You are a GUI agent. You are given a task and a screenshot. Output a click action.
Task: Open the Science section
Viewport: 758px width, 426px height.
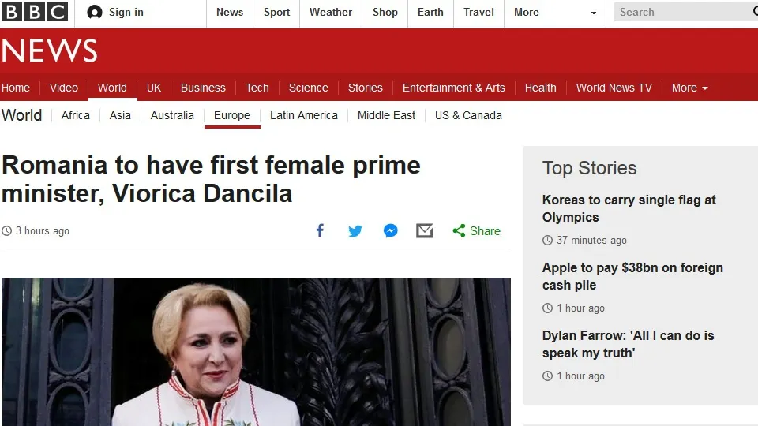[309, 88]
